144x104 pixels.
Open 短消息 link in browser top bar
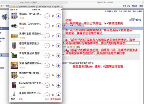tap(135, 6)
